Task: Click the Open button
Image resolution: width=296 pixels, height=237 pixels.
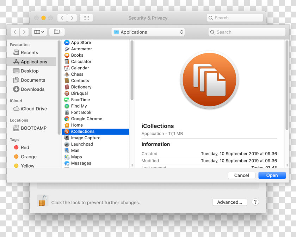Action: [x=272, y=175]
